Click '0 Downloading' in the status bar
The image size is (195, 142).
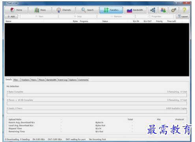[12, 139]
